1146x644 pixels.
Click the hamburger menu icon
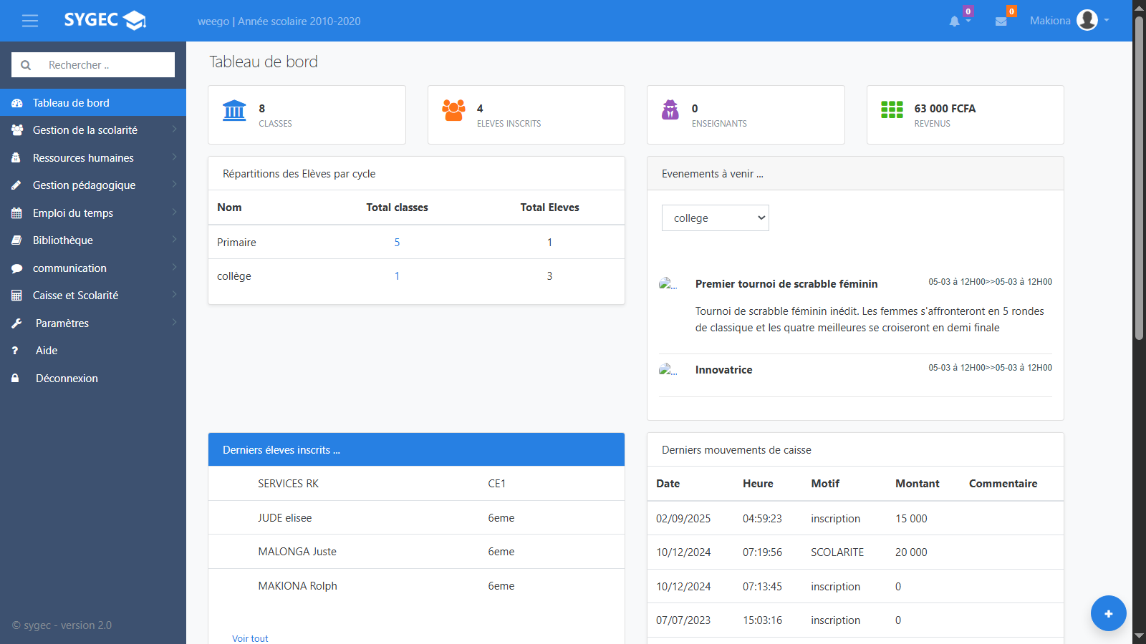point(30,21)
